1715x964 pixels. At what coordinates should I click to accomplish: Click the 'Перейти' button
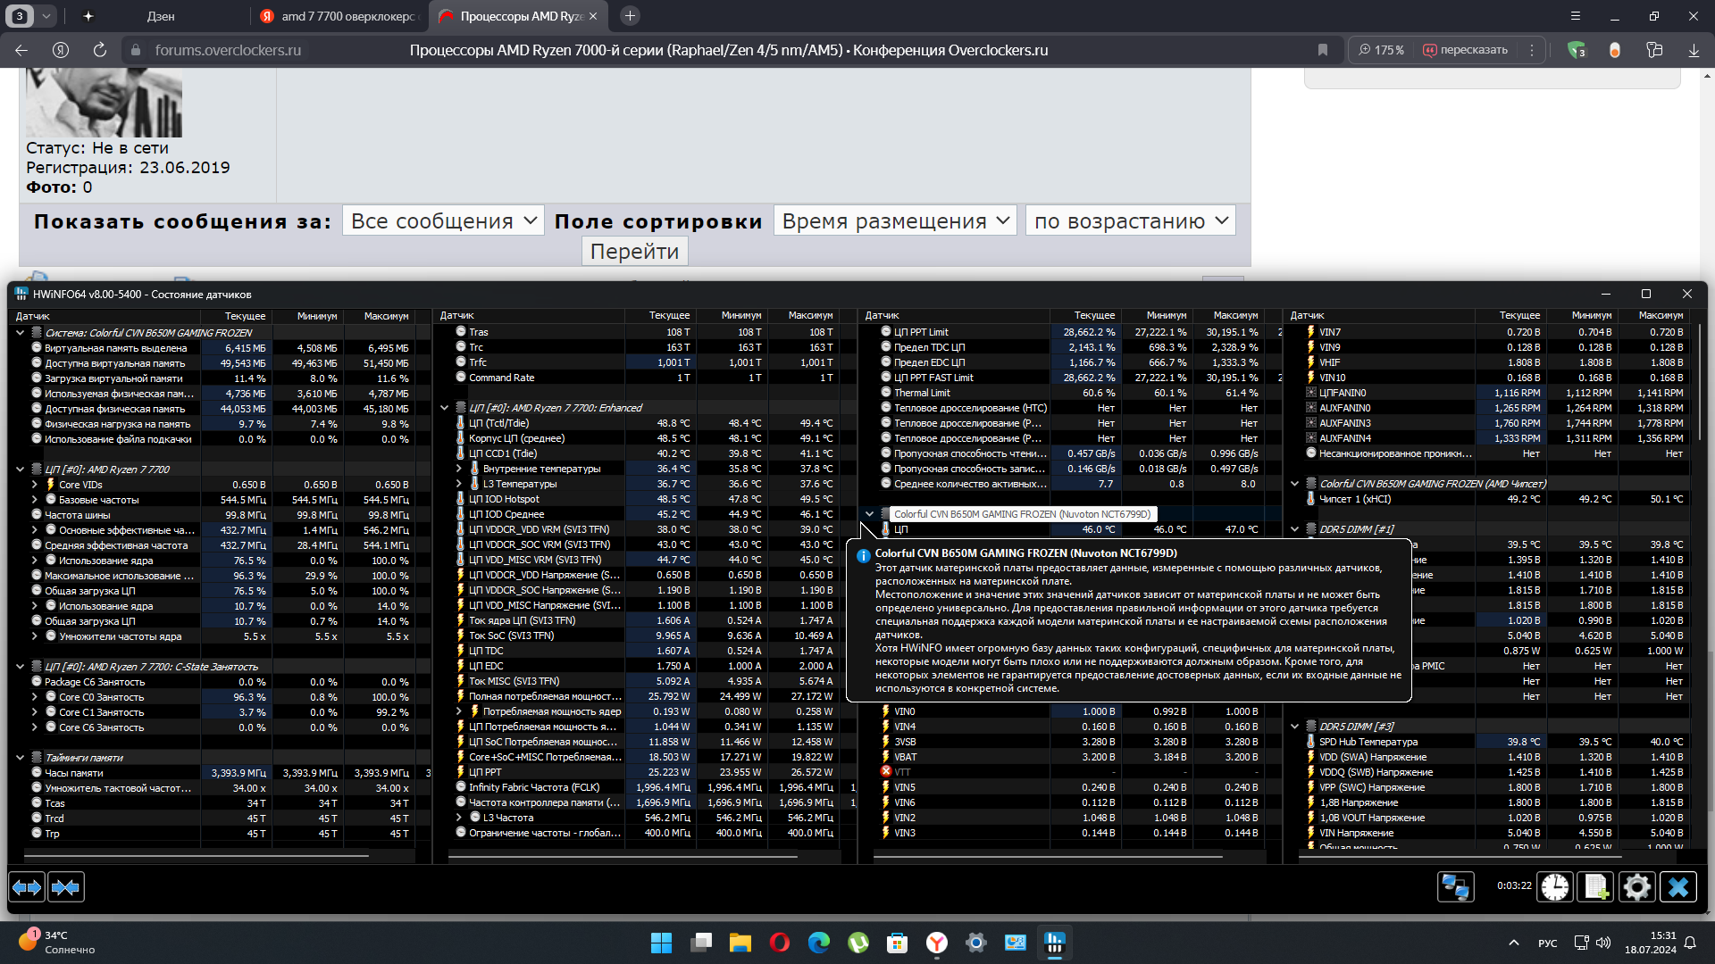tap(634, 252)
